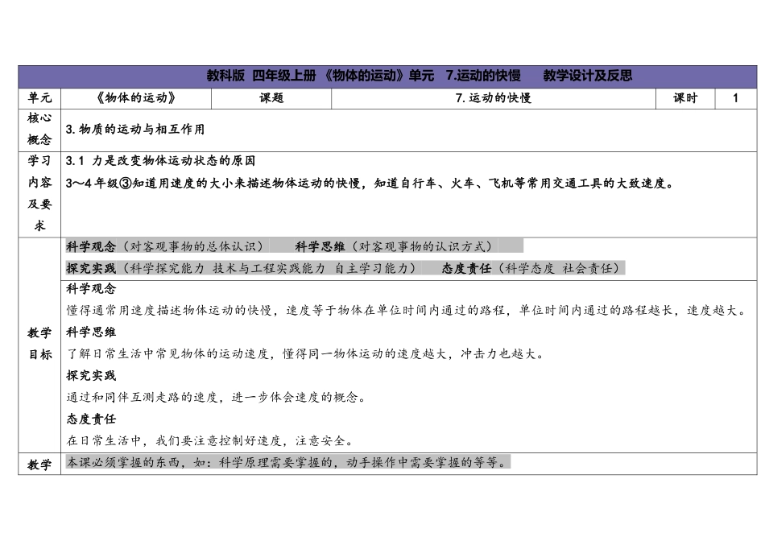Viewport: 765px width, 541px height.
Task: Select the highlighted 科学观念（对客观事物的总体认识） text
Action: pos(167,246)
